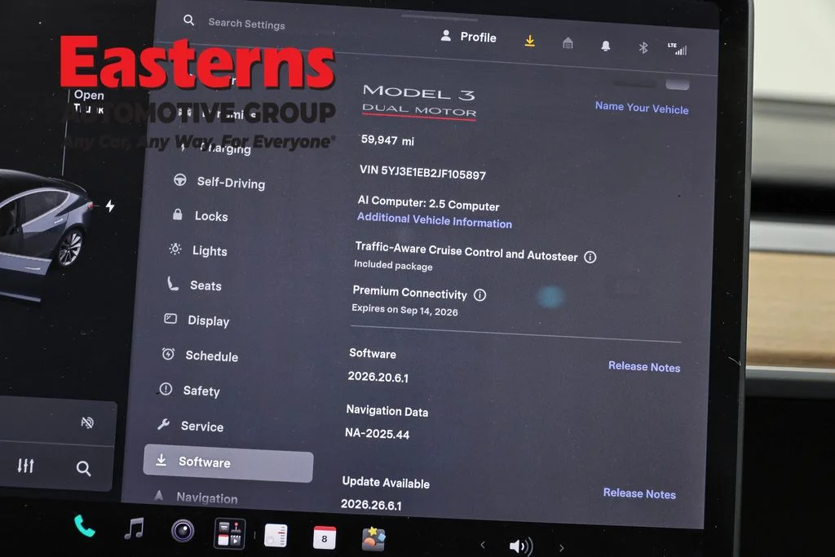The image size is (835, 557).
Task: Increase volume with right arrow
Action: coord(561,547)
